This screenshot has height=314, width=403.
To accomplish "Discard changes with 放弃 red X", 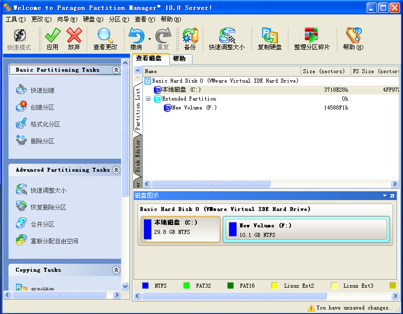I will (x=74, y=35).
